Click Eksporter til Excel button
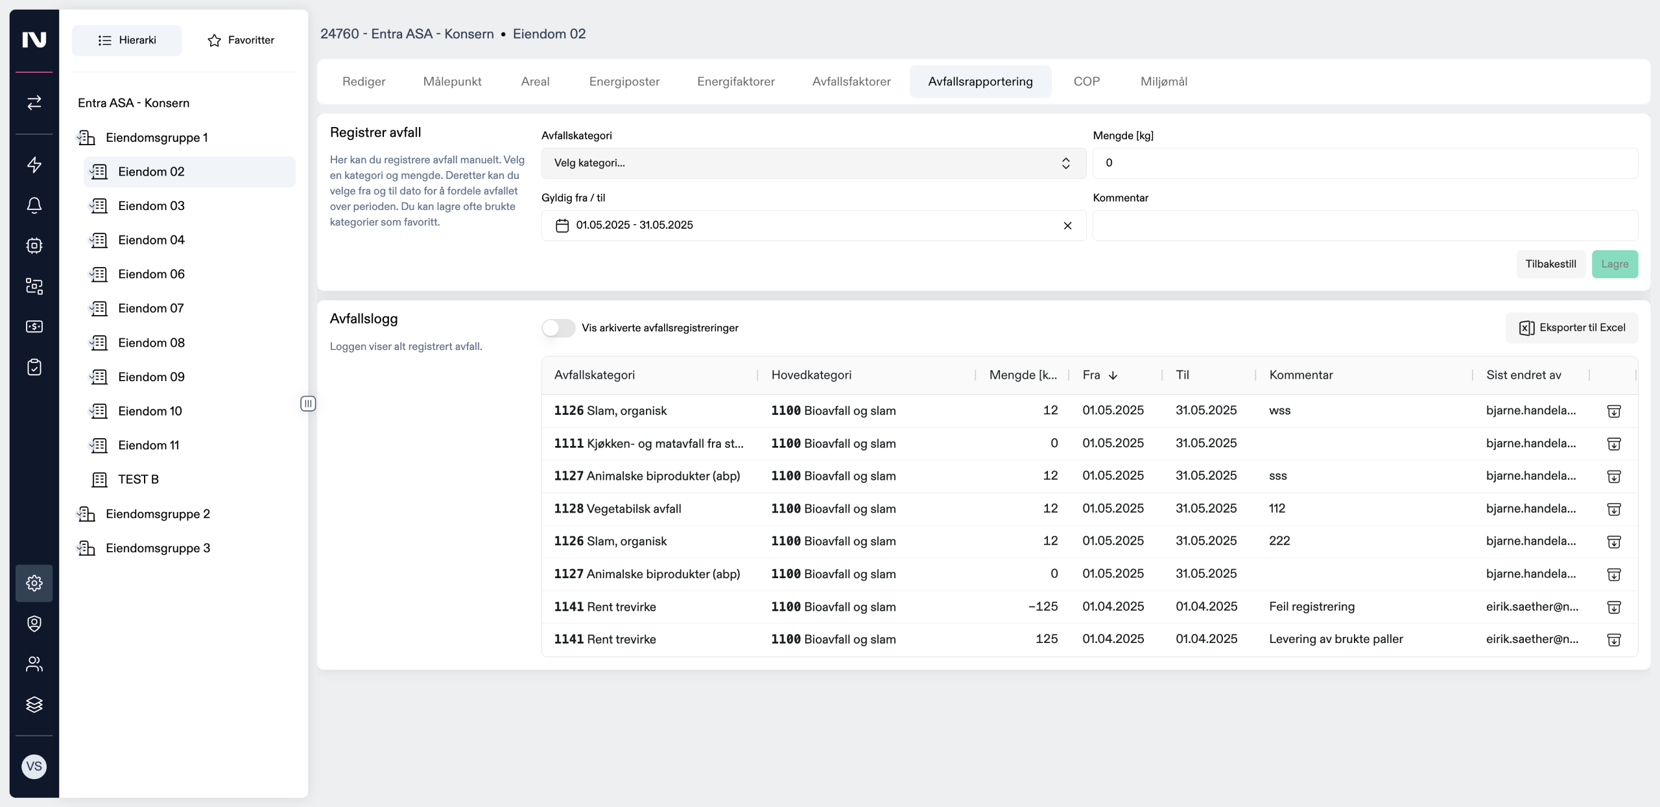This screenshot has height=807, width=1660. tap(1572, 328)
